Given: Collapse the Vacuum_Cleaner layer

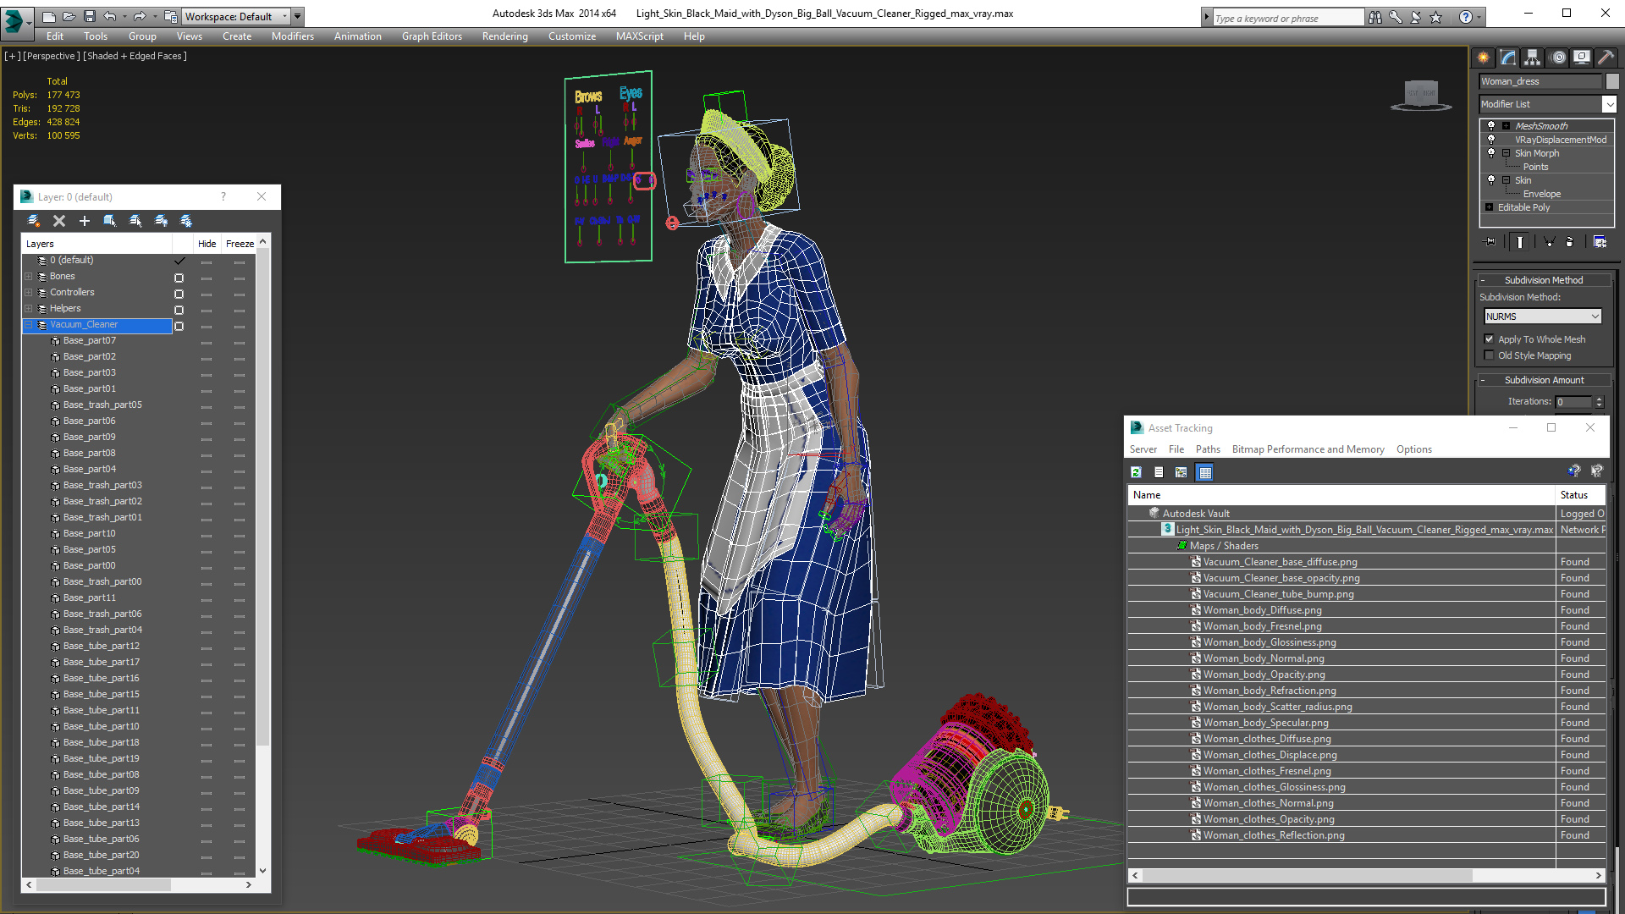Looking at the screenshot, I should tap(28, 324).
